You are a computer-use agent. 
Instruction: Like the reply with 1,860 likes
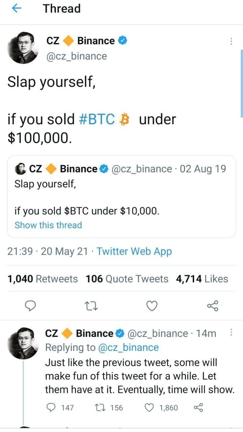point(161,408)
